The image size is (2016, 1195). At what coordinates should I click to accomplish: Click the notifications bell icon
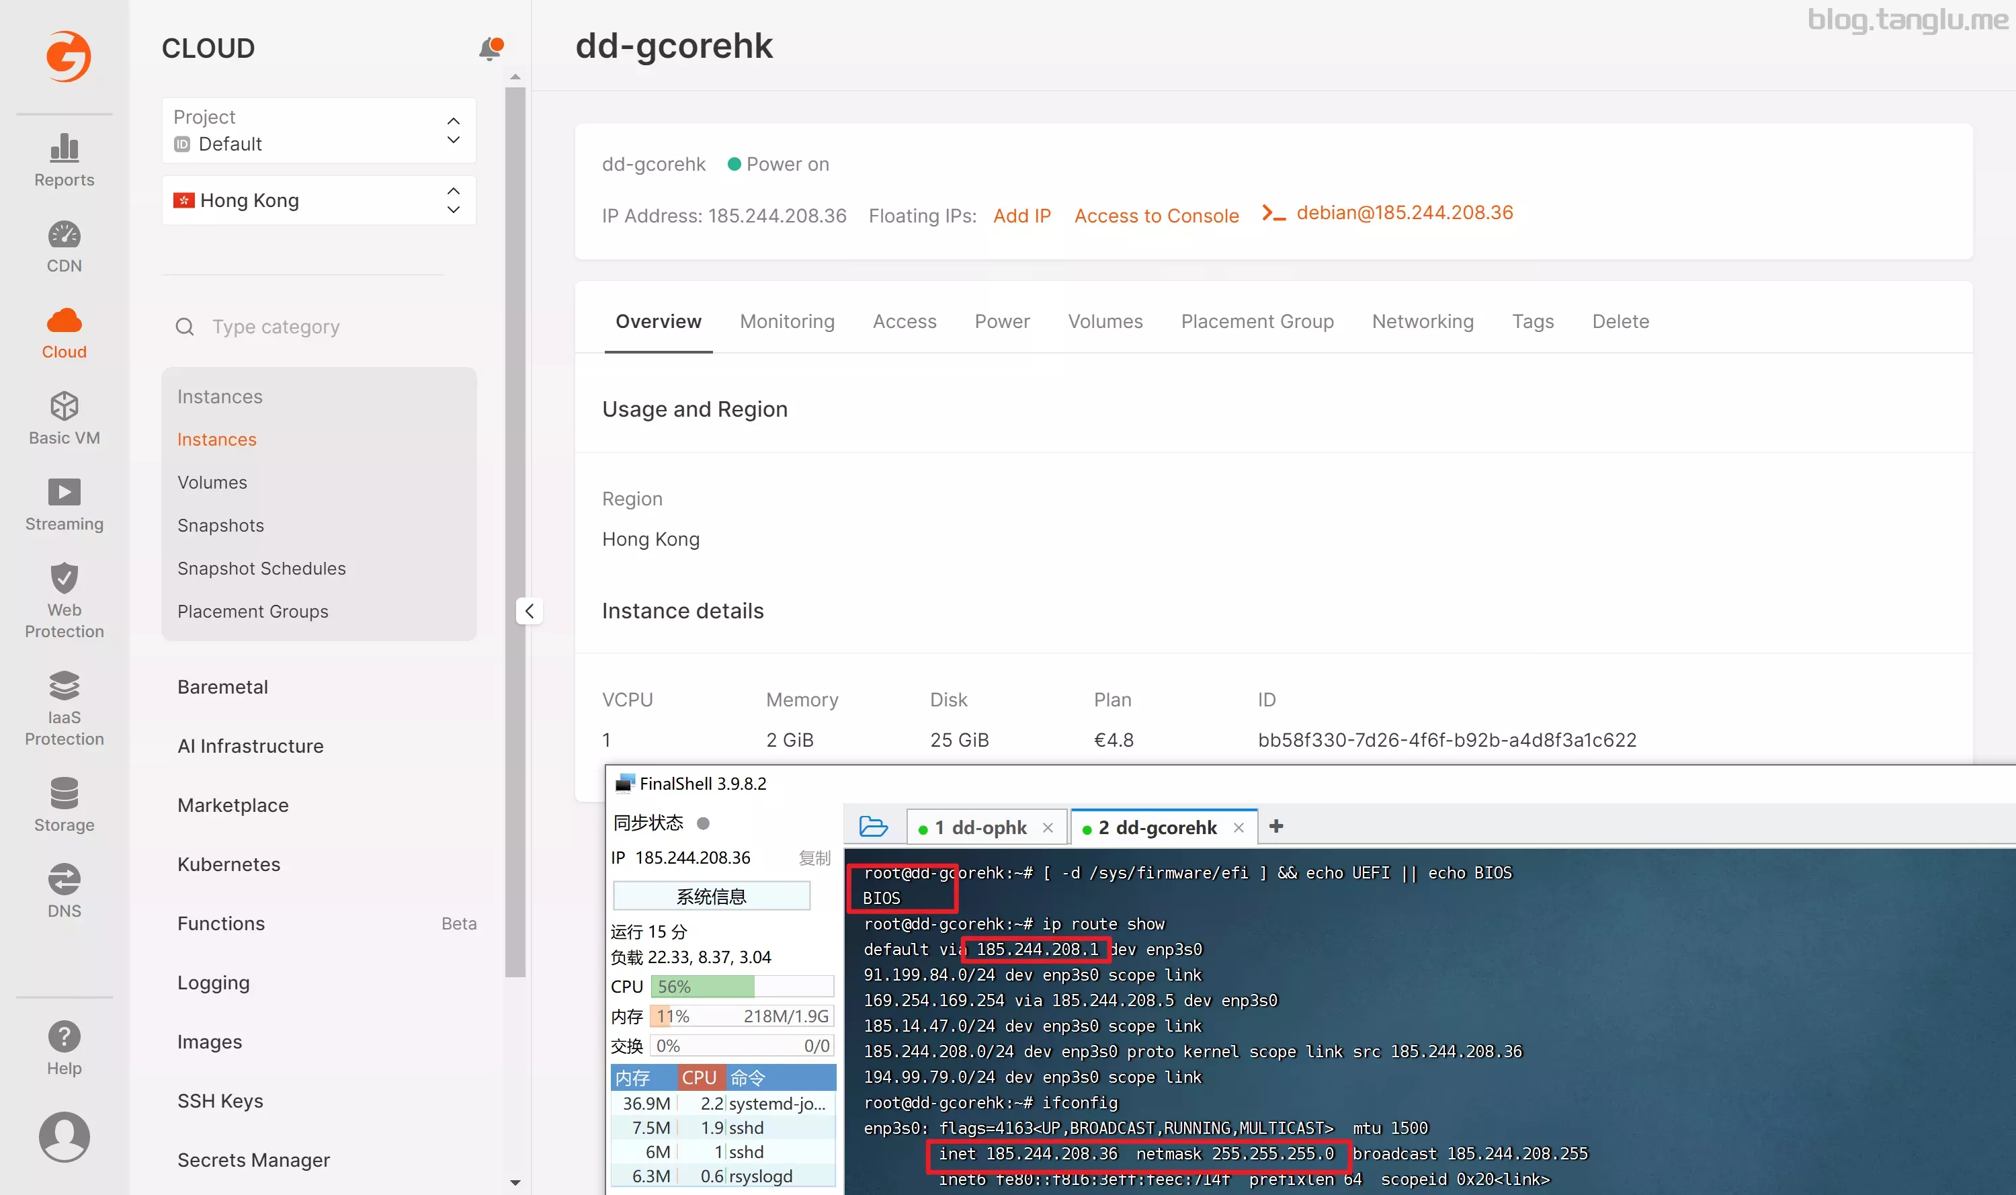click(x=489, y=48)
